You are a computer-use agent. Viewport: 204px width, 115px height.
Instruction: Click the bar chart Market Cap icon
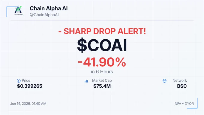[x=86, y=81]
